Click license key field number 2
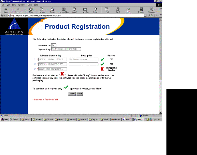 [x=53, y=64]
